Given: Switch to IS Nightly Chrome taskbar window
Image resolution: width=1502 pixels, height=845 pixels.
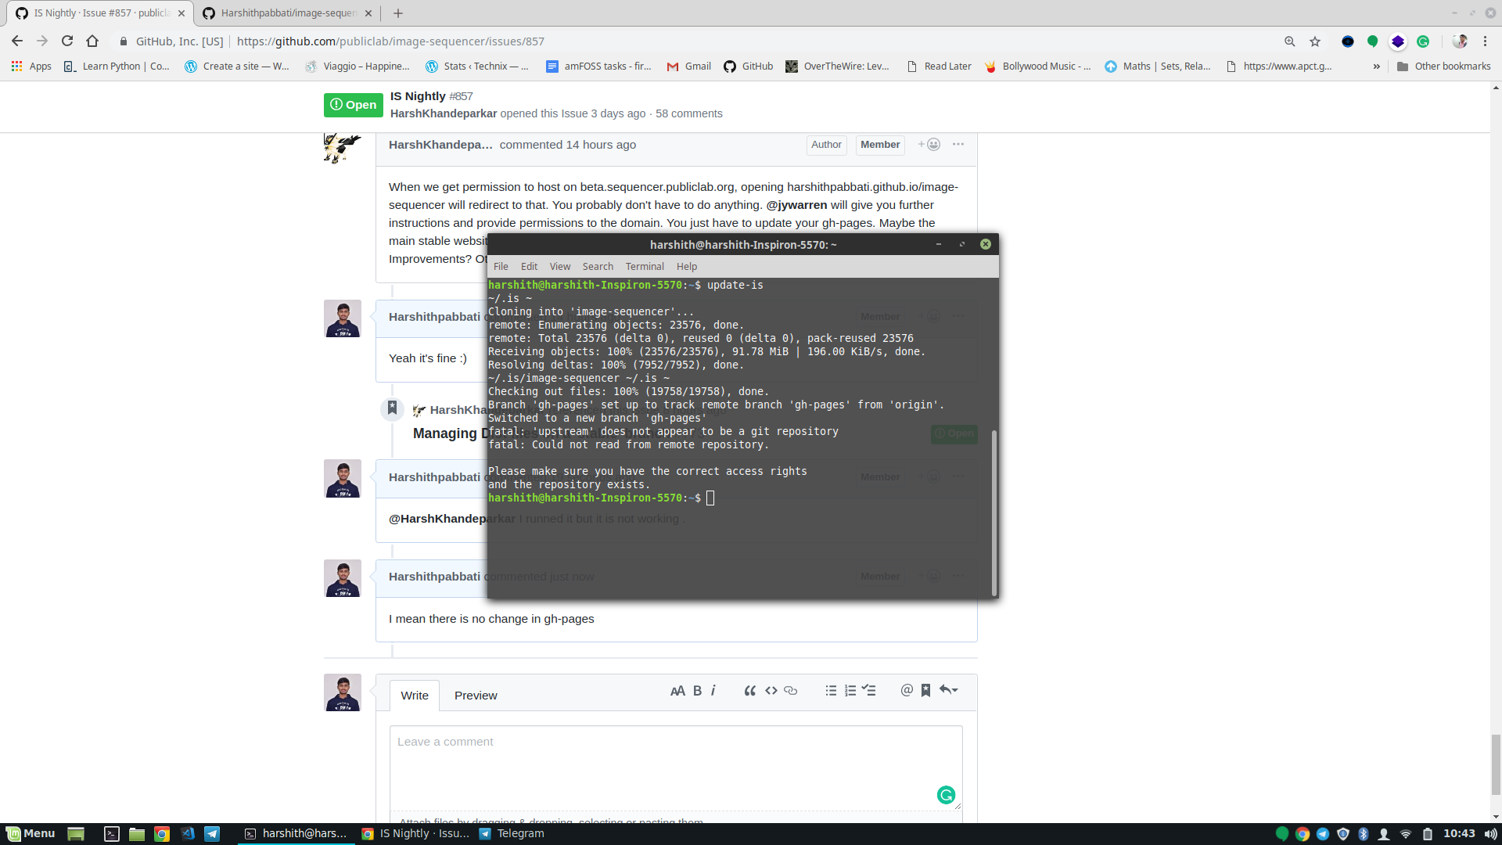Looking at the screenshot, I should click(x=415, y=834).
